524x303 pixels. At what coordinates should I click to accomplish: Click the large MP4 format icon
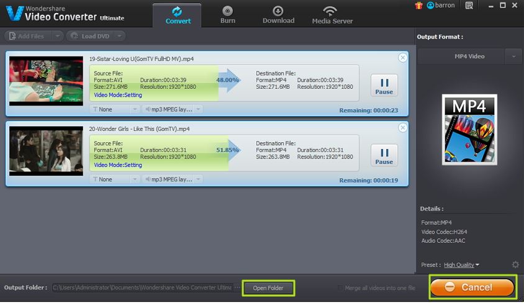(x=469, y=130)
